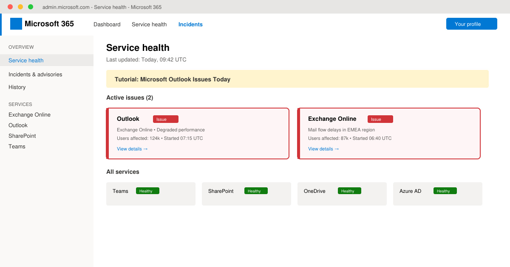Click 'Users affected: 87k • Started 06:40 UTC' text
Screen dimensions: 510x267
point(350,138)
